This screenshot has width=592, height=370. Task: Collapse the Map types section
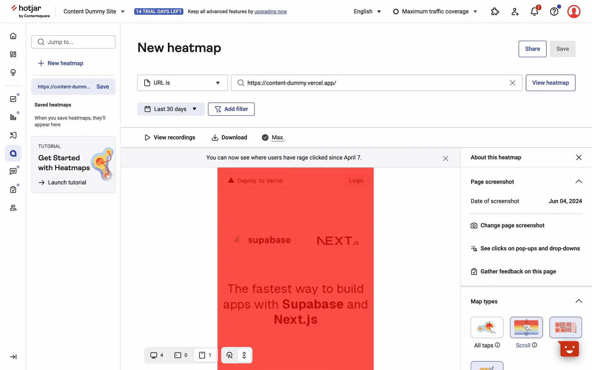pyautogui.click(x=578, y=301)
